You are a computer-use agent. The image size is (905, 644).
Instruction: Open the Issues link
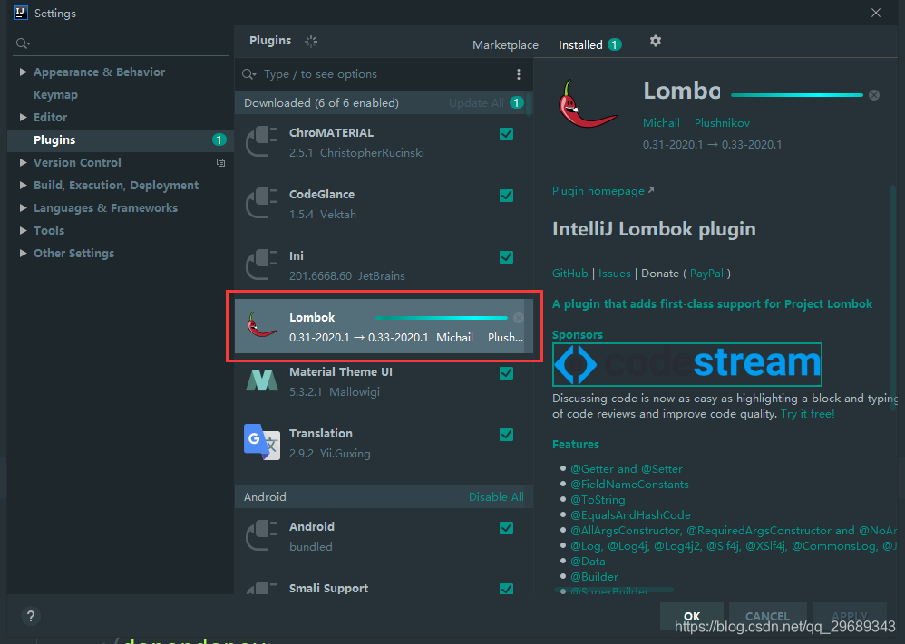click(x=614, y=274)
